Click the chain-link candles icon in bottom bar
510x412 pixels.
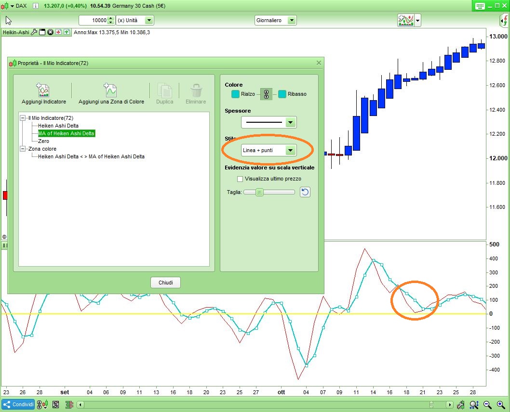(x=42, y=405)
